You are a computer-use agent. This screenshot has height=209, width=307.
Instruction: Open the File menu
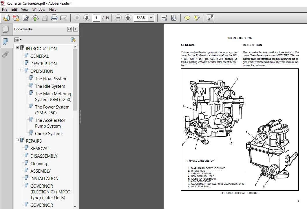tap(5, 9)
